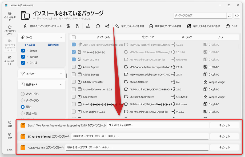
Task: Click the 2fast uninstall package box icon
Action: 23,125
